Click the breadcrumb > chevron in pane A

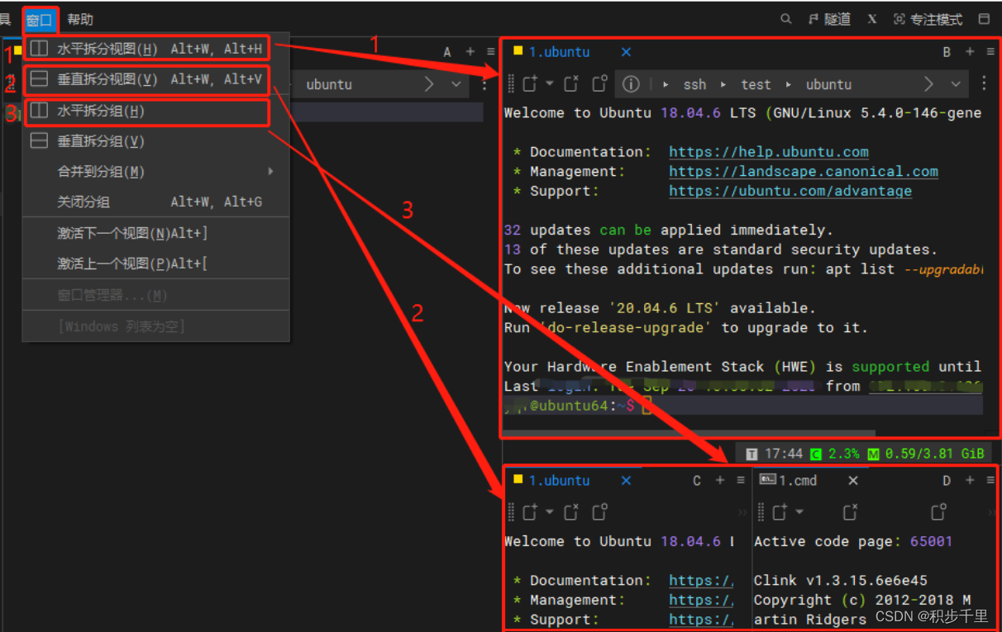[x=429, y=84]
